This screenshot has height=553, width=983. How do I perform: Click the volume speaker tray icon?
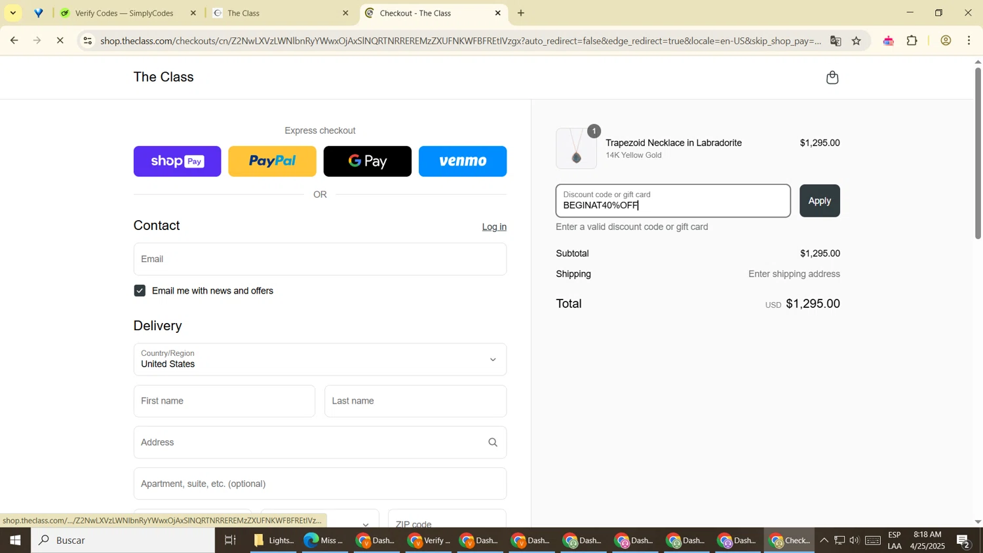coord(854,541)
